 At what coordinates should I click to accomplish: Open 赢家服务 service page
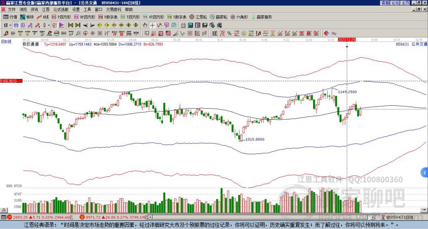(262, 17)
